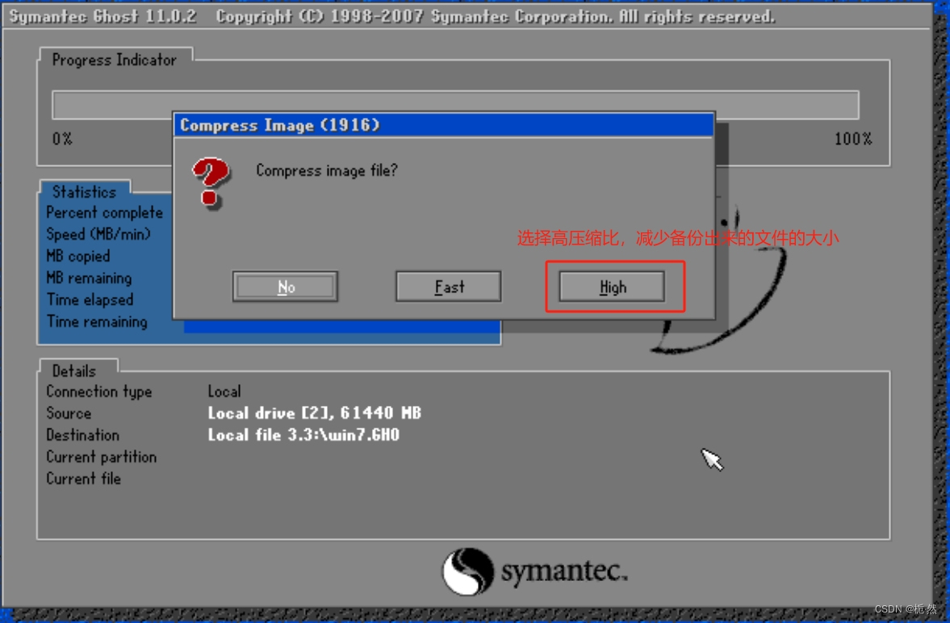This screenshot has height=623, width=950.
Task: Click the Statistics panel label
Action: pos(84,192)
